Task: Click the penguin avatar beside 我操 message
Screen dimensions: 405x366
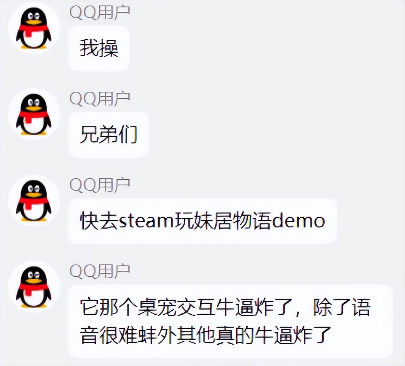Action: tap(34, 28)
